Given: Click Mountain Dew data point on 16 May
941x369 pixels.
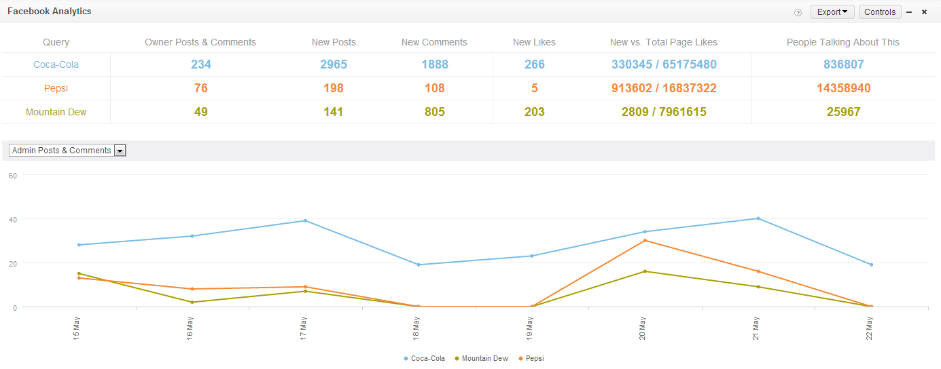Looking at the screenshot, I should [192, 302].
